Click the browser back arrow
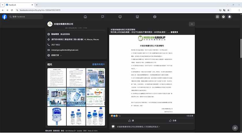The image size is (242, 135). click(x=3, y=10)
